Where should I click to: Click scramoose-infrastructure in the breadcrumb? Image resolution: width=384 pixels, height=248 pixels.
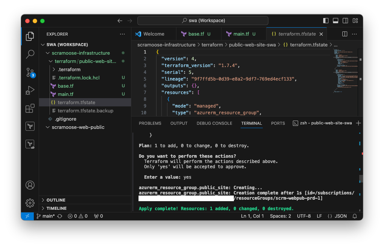(x=166, y=45)
